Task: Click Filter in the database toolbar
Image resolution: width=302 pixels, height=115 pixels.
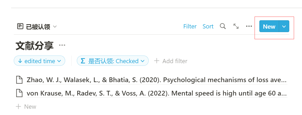Action: tap(190, 27)
